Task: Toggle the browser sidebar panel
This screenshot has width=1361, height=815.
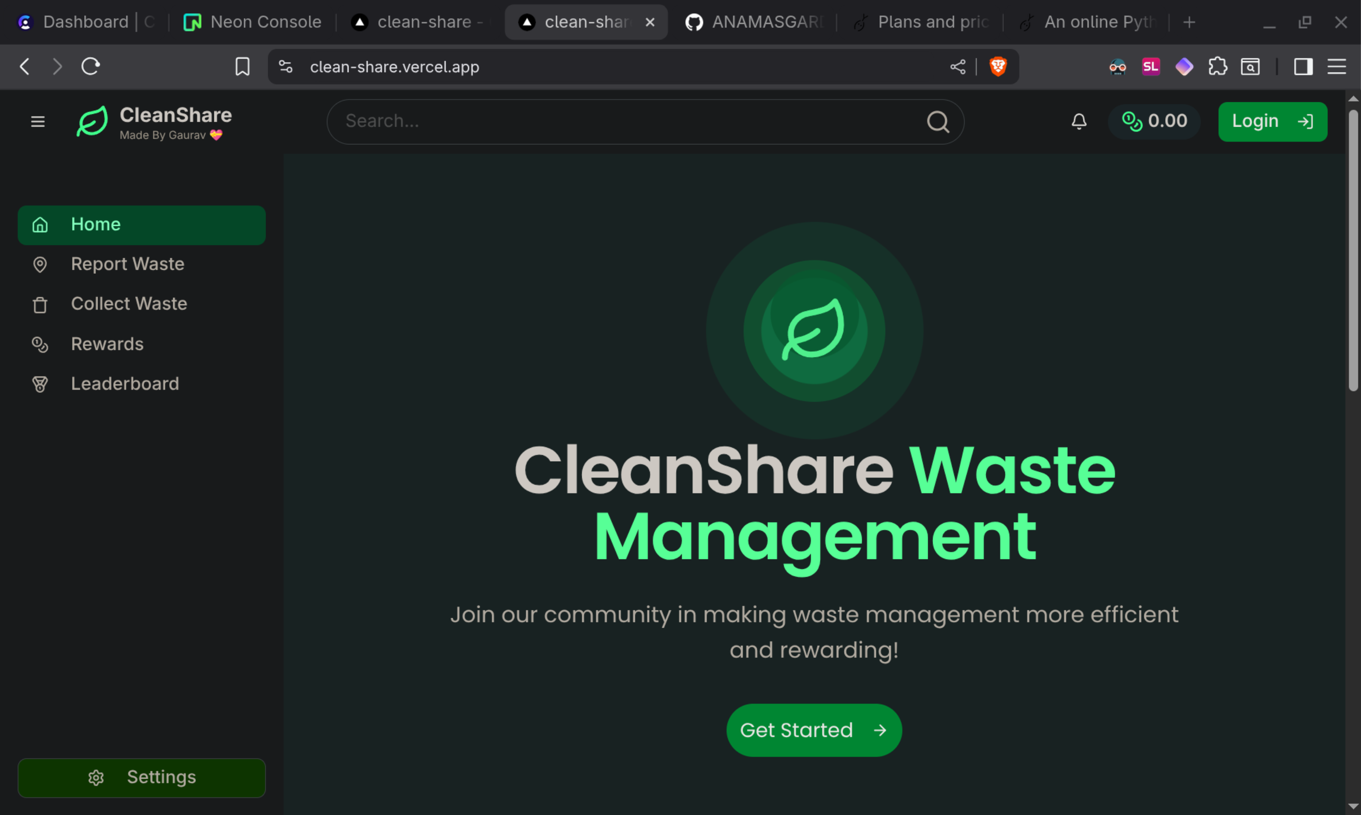Action: (x=1303, y=66)
